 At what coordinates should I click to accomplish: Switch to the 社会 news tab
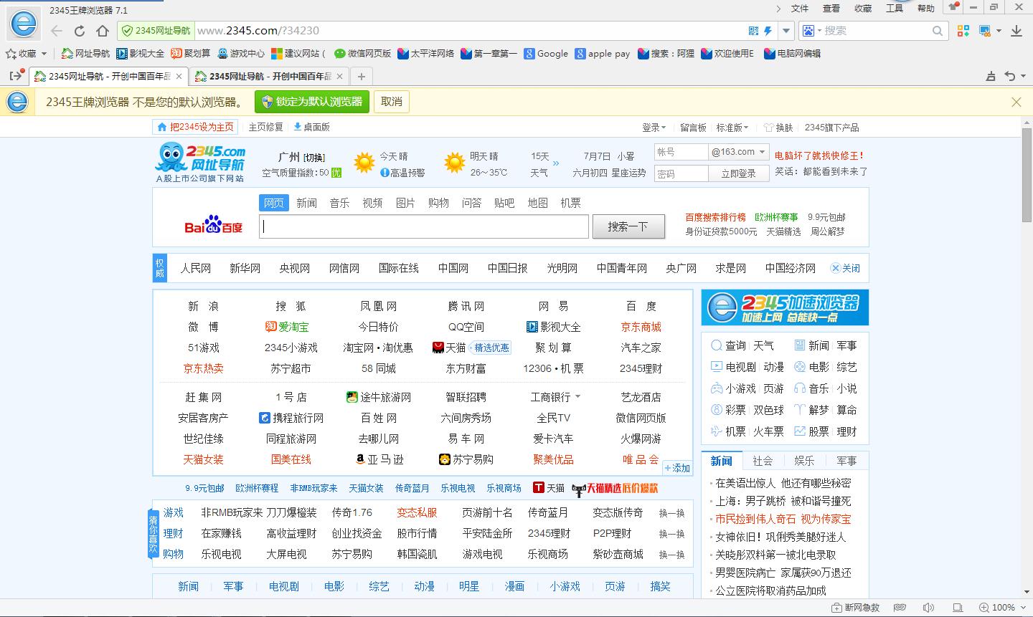(763, 461)
